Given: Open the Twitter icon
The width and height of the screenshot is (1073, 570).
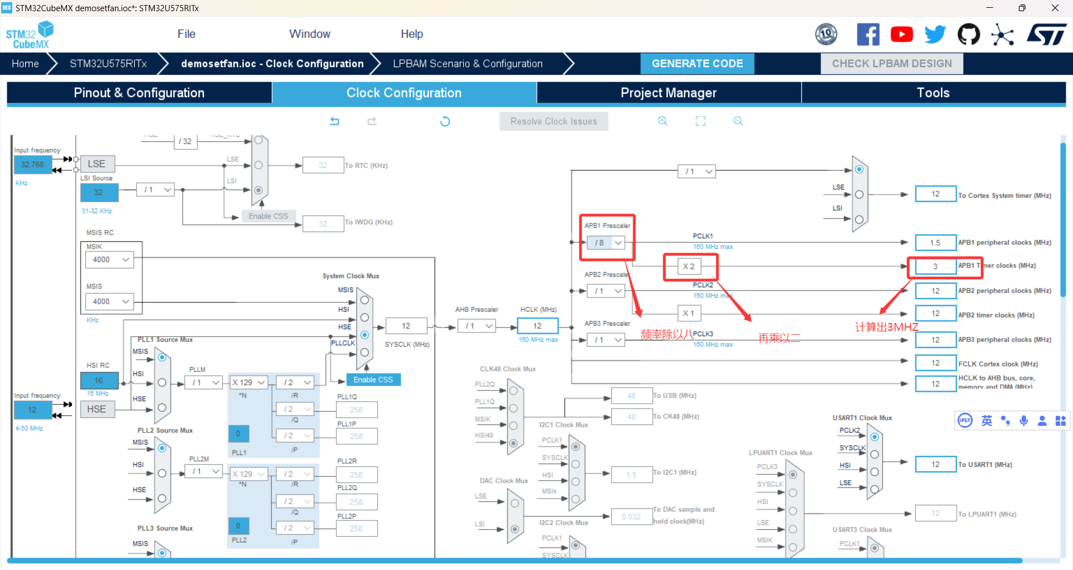Looking at the screenshot, I should [935, 35].
